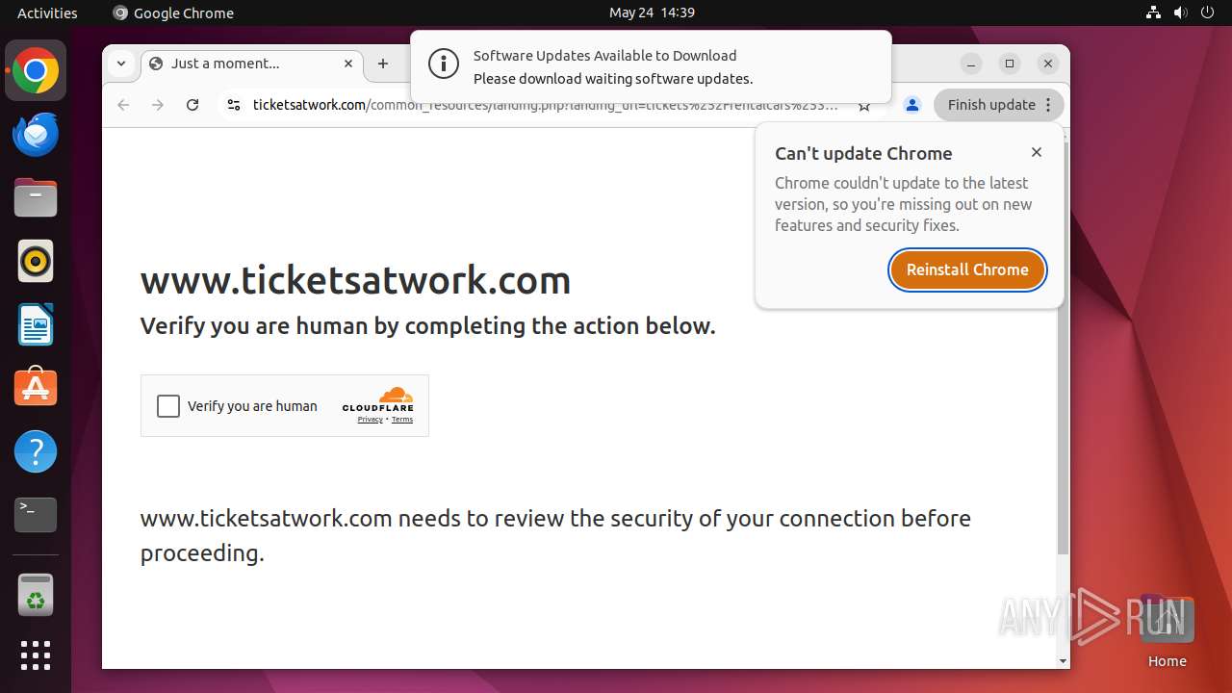Open the Cloudflare Privacy link
The image size is (1232, 693).
[370, 420]
